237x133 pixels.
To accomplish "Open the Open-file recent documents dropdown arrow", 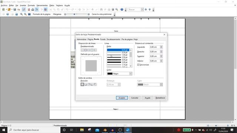I will [12, 10].
